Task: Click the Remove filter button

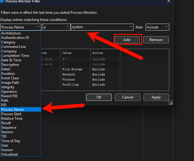Action: pyautogui.click(x=156, y=40)
